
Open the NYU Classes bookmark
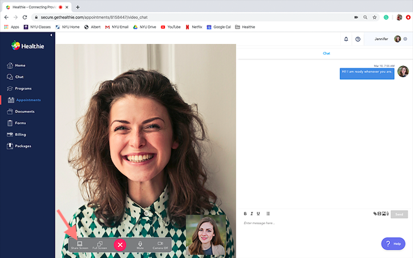point(37,27)
